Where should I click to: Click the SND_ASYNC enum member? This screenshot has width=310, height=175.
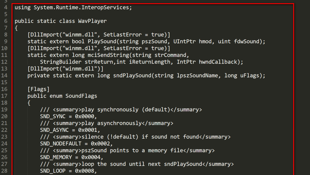pyautogui.click(x=54, y=130)
